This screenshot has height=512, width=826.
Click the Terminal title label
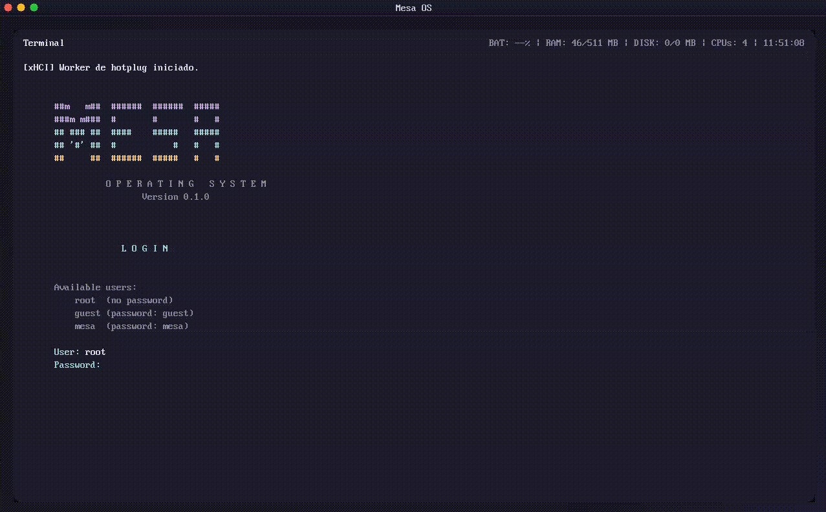[44, 43]
